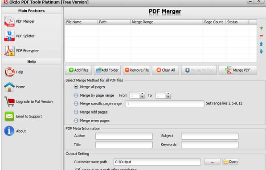Viewport: 266px width, 170px height.
Task: Open the output folder with the Open button
Action: (x=230, y=162)
